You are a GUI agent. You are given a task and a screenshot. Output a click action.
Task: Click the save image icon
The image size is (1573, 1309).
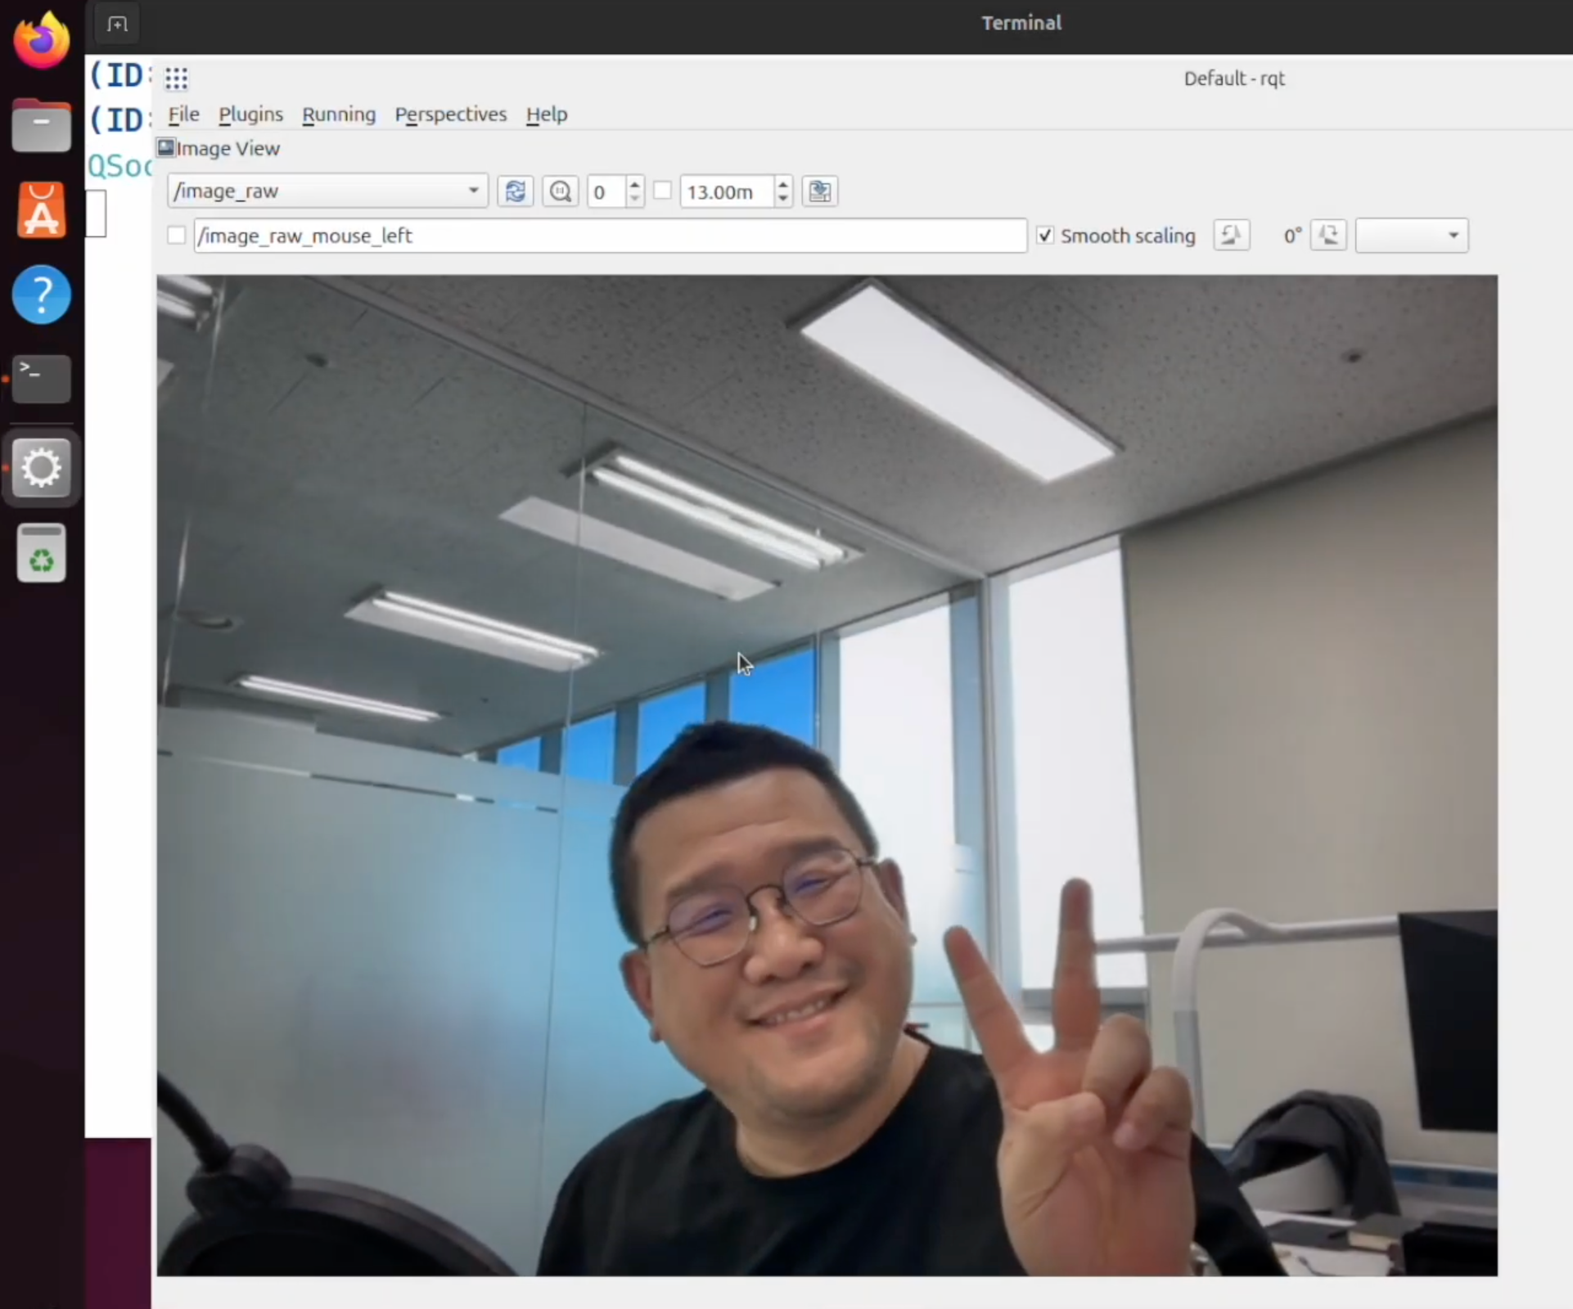(x=819, y=191)
